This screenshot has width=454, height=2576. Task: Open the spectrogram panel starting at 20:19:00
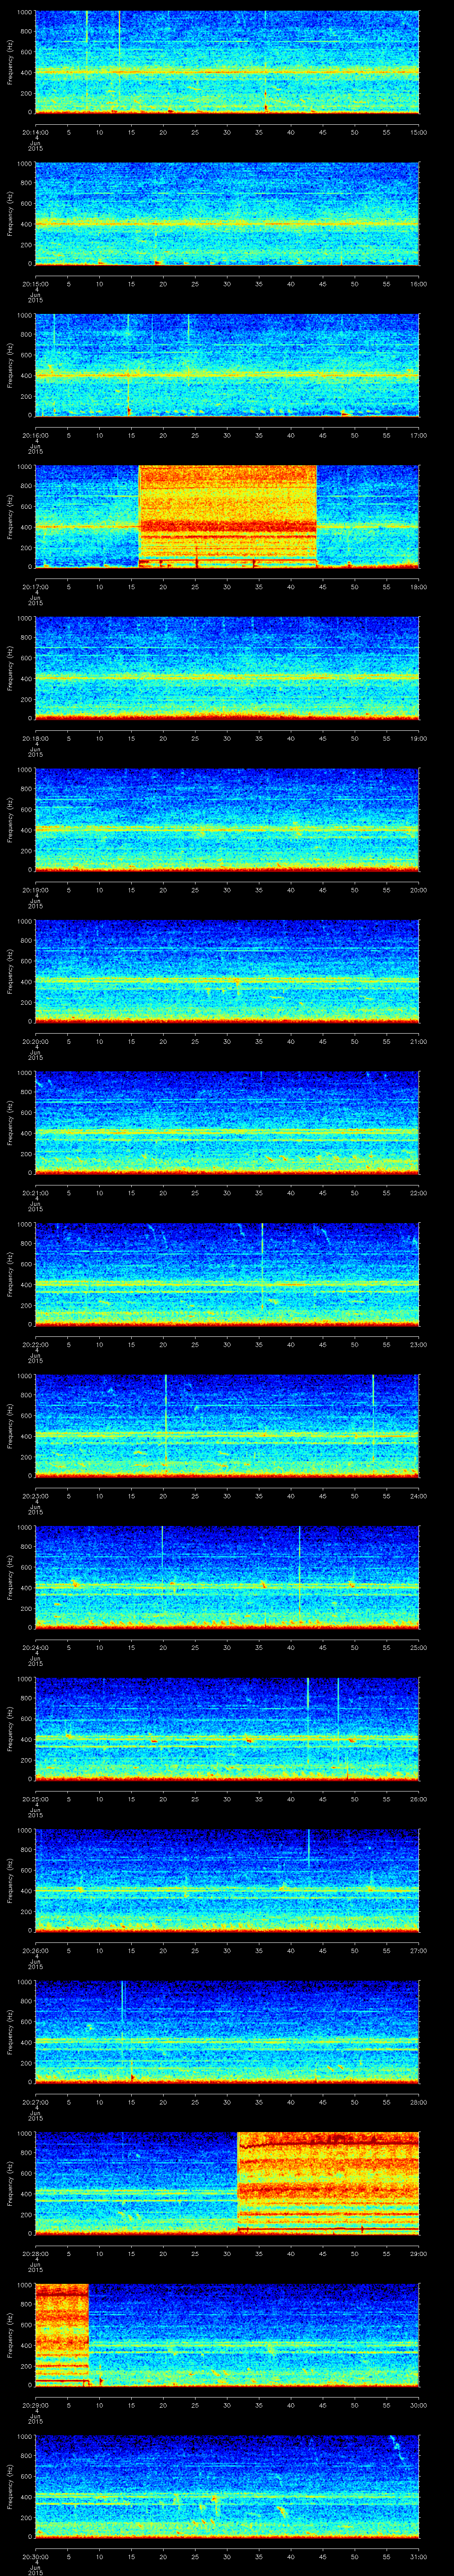coord(227,819)
